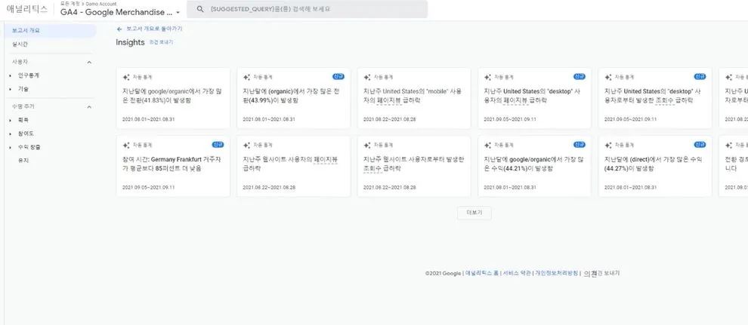The width and height of the screenshot is (748, 325).
Task: Open United States mobile 페이지뷰 card
Action: (414, 99)
